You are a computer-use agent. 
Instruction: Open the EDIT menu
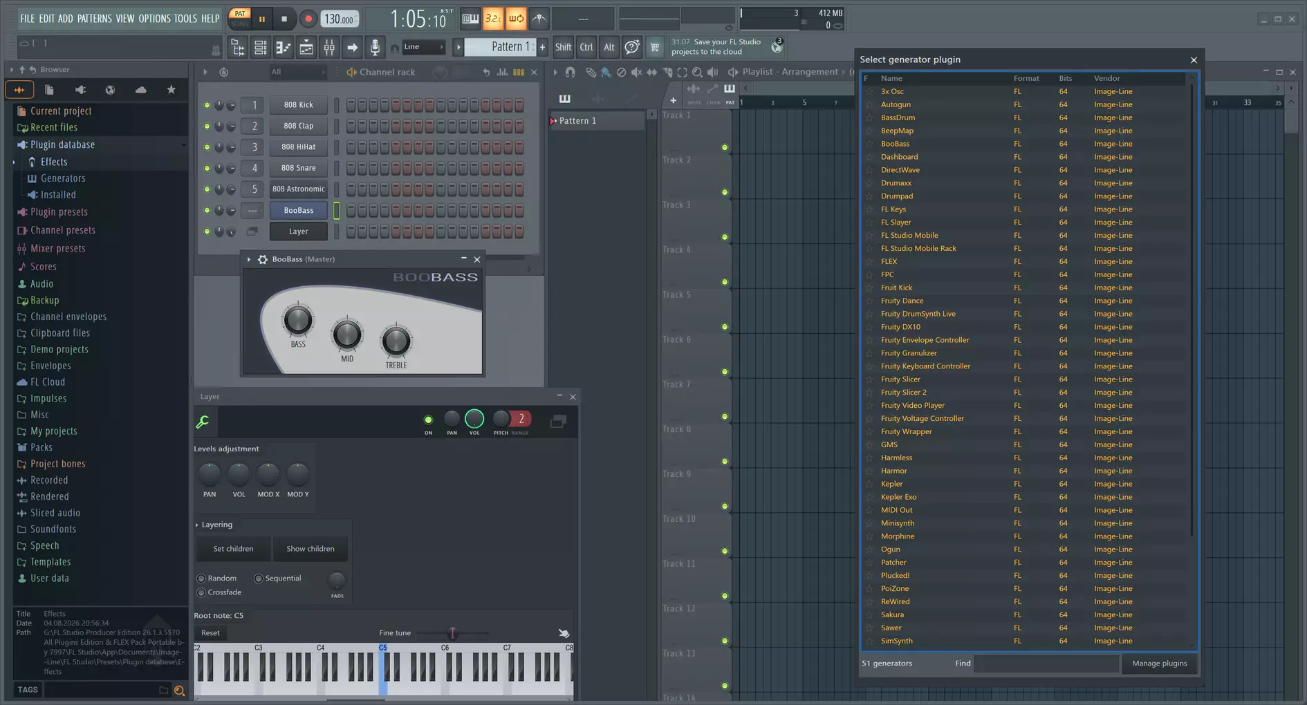46,19
